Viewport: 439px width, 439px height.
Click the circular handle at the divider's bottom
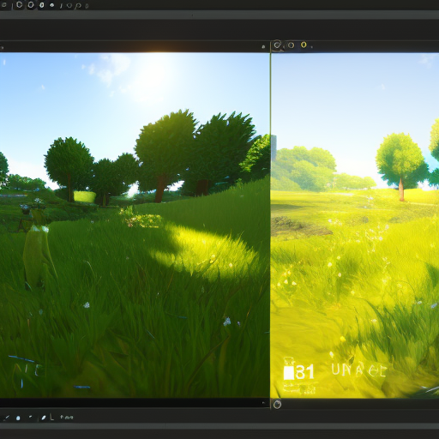pos(277,405)
